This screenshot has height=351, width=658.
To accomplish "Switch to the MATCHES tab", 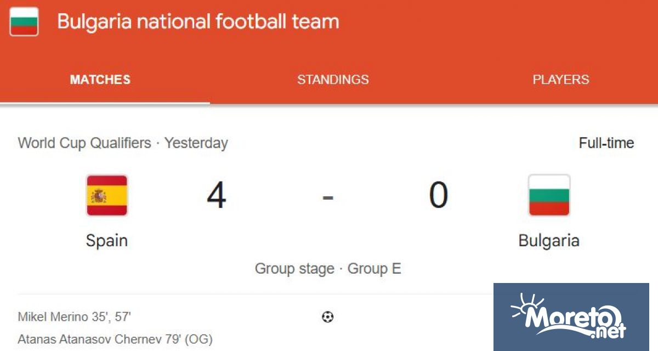I will pyautogui.click(x=100, y=80).
